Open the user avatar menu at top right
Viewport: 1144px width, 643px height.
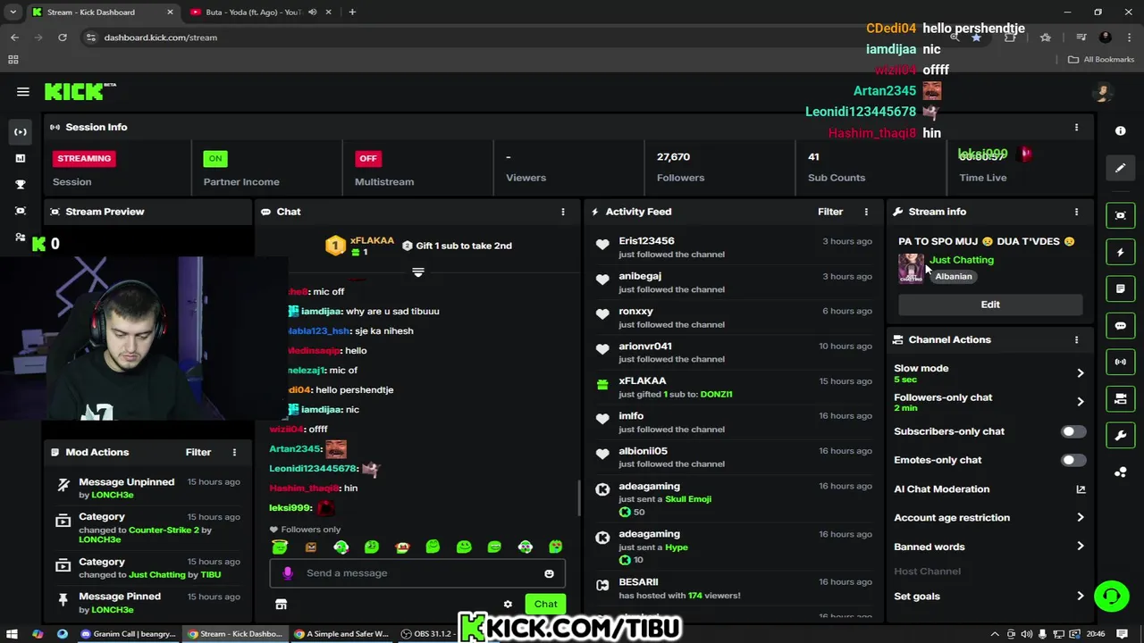tap(1103, 92)
